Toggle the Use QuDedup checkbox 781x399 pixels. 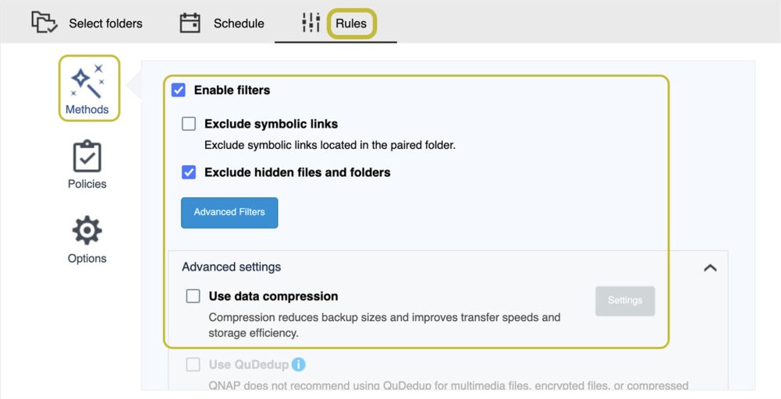(x=193, y=365)
